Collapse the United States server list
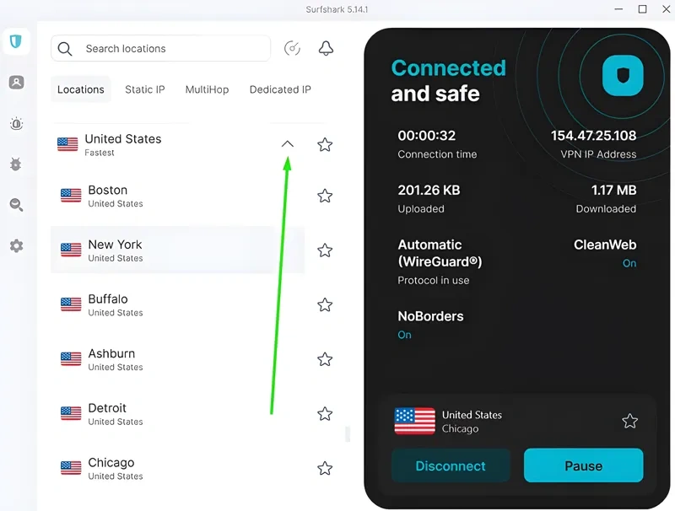 288,144
